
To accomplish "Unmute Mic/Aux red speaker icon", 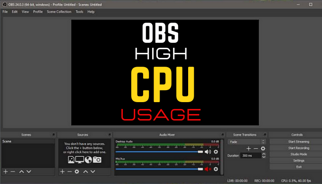I will [208, 169].
